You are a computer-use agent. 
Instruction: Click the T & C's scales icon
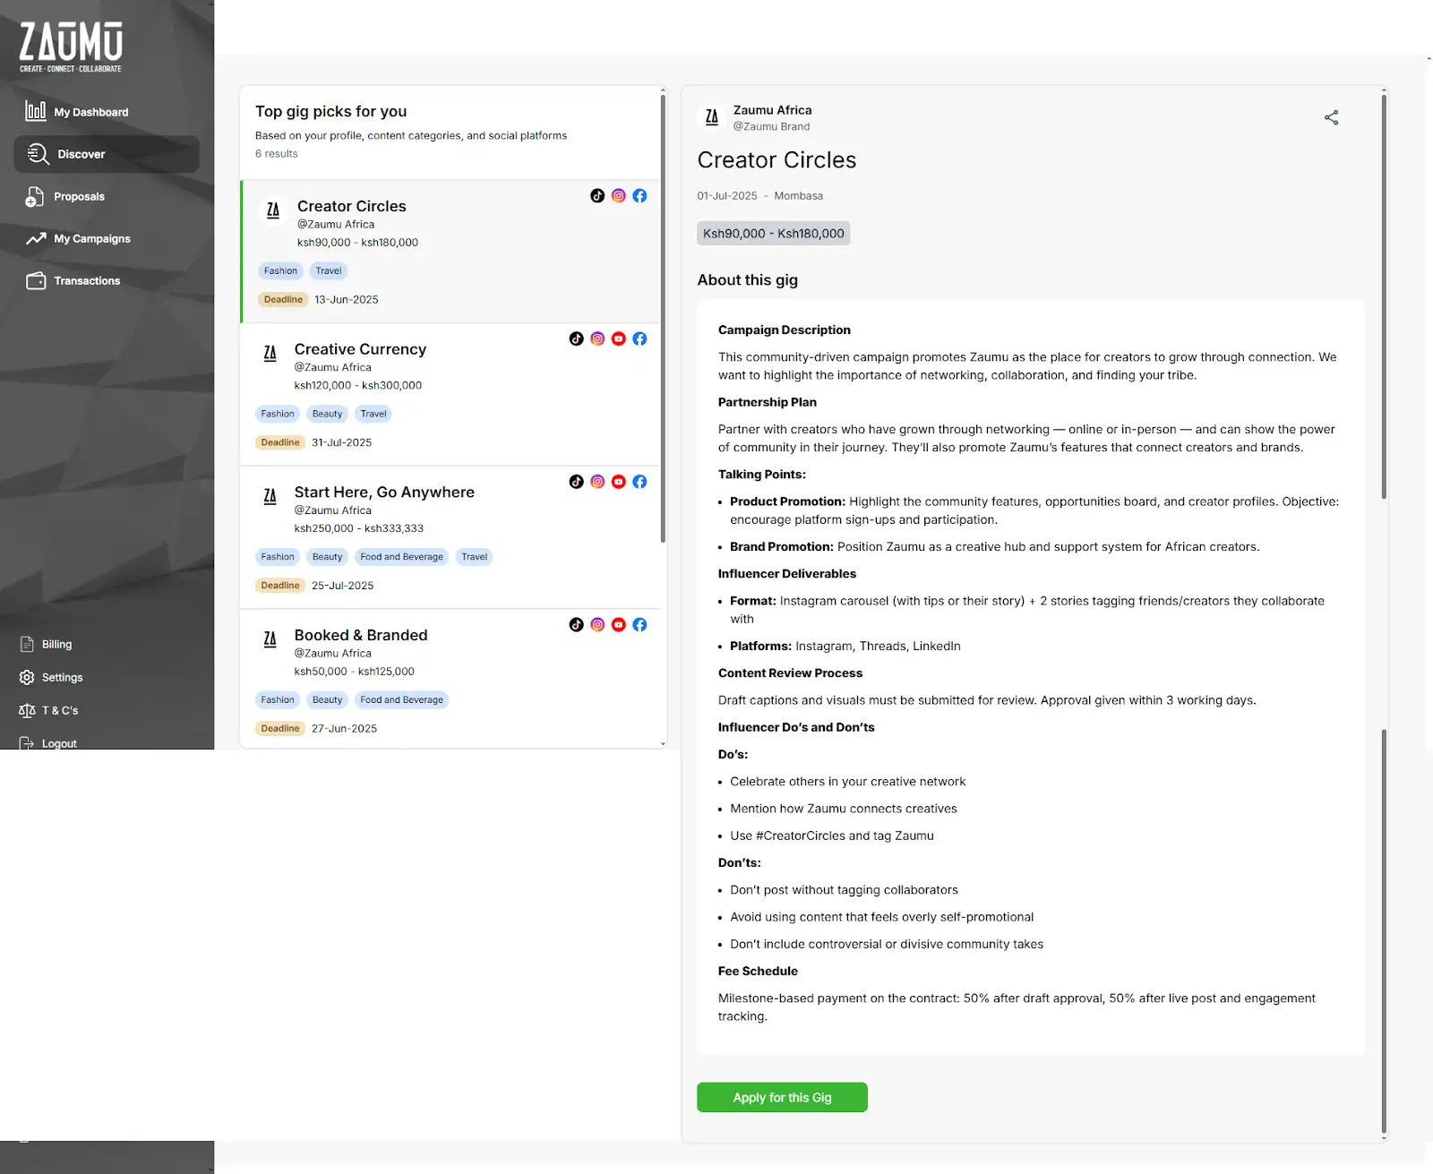click(x=27, y=710)
